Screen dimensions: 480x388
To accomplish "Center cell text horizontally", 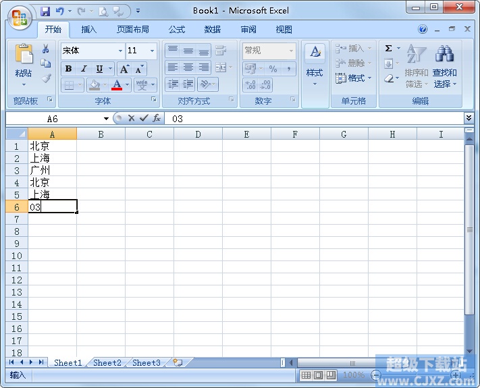I will (x=188, y=67).
